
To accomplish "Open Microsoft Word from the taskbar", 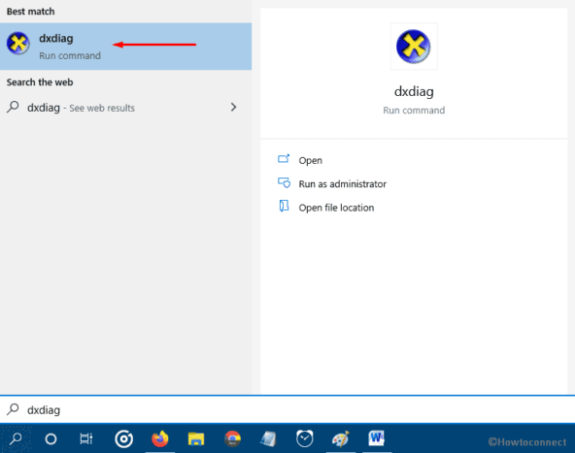I will 377,438.
